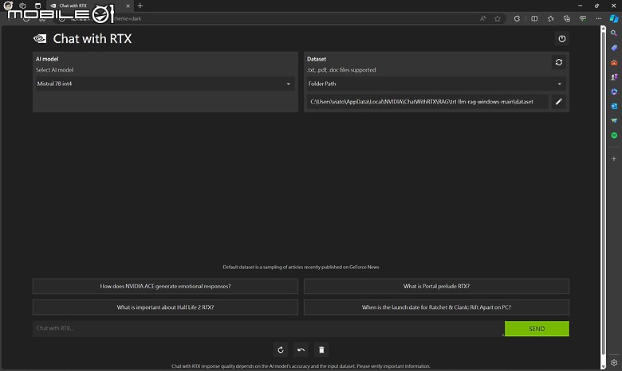Open a new browser tab
The height and width of the screenshot is (371, 622).
140,6
